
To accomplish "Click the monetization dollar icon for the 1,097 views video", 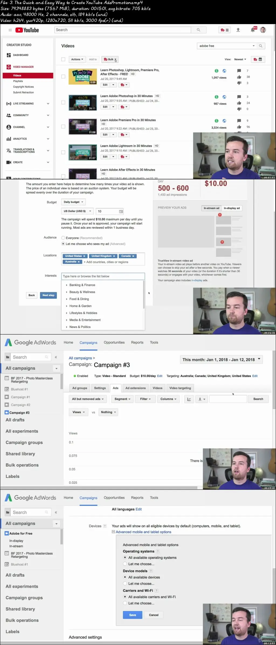I will click(216, 71).
